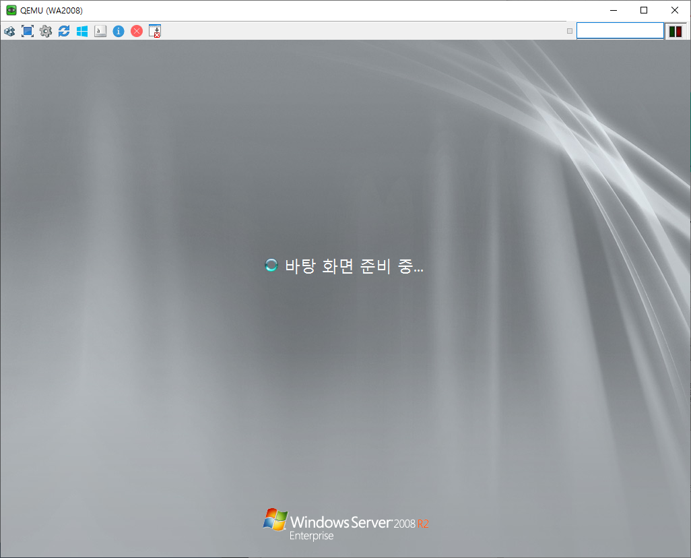
Task: Send the Windows key using Windows logo icon
Action: click(x=82, y=31)
